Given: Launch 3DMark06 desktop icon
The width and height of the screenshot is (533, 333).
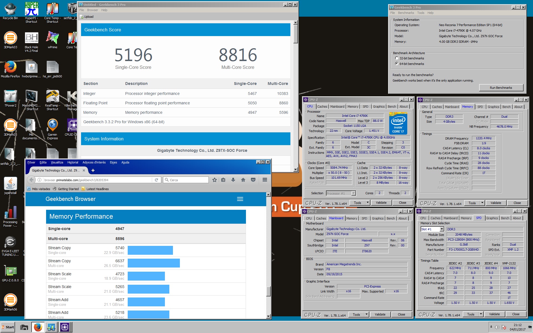Looking at the screenshot, I should click(10, 302).
